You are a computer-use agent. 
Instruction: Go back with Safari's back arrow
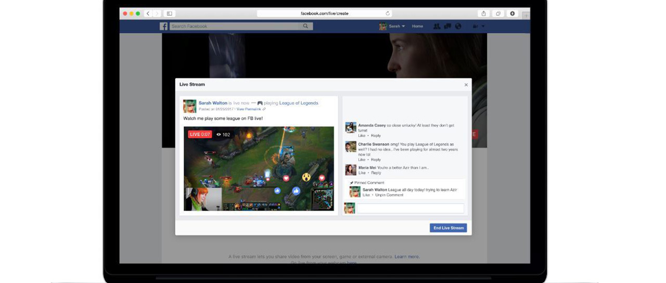tap(148, 14)
